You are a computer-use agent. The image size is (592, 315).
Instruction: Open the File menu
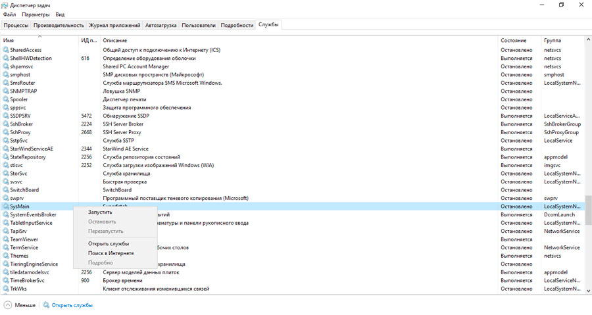9,14
